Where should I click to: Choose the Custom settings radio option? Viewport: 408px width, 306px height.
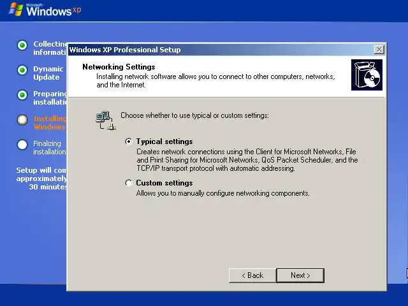[x=129, y=183]
